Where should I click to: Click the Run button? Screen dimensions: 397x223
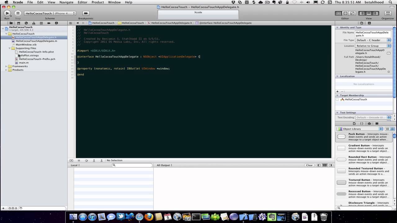tap(7, 13)
